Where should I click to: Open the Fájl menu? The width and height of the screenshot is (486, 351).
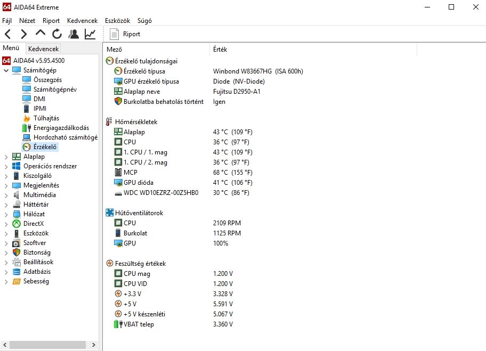pyautogui.click(x=7, y=21)
